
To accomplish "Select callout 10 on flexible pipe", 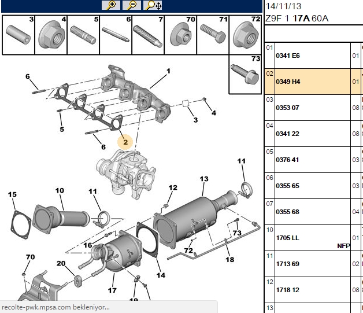I will [60, 190].
